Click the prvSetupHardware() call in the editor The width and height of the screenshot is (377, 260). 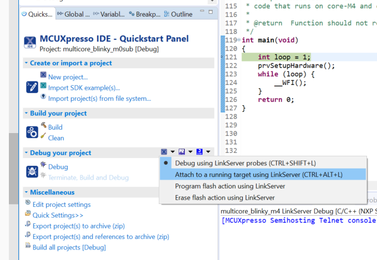coord(296,65)
